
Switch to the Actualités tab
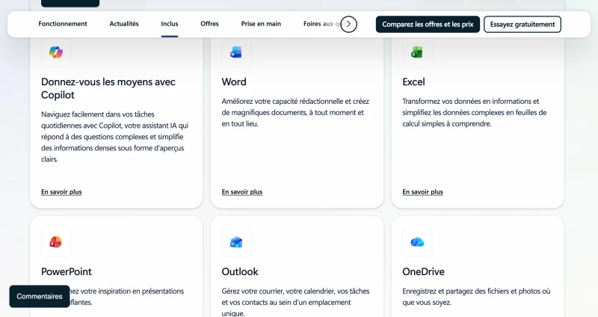[x=124, y=24]
